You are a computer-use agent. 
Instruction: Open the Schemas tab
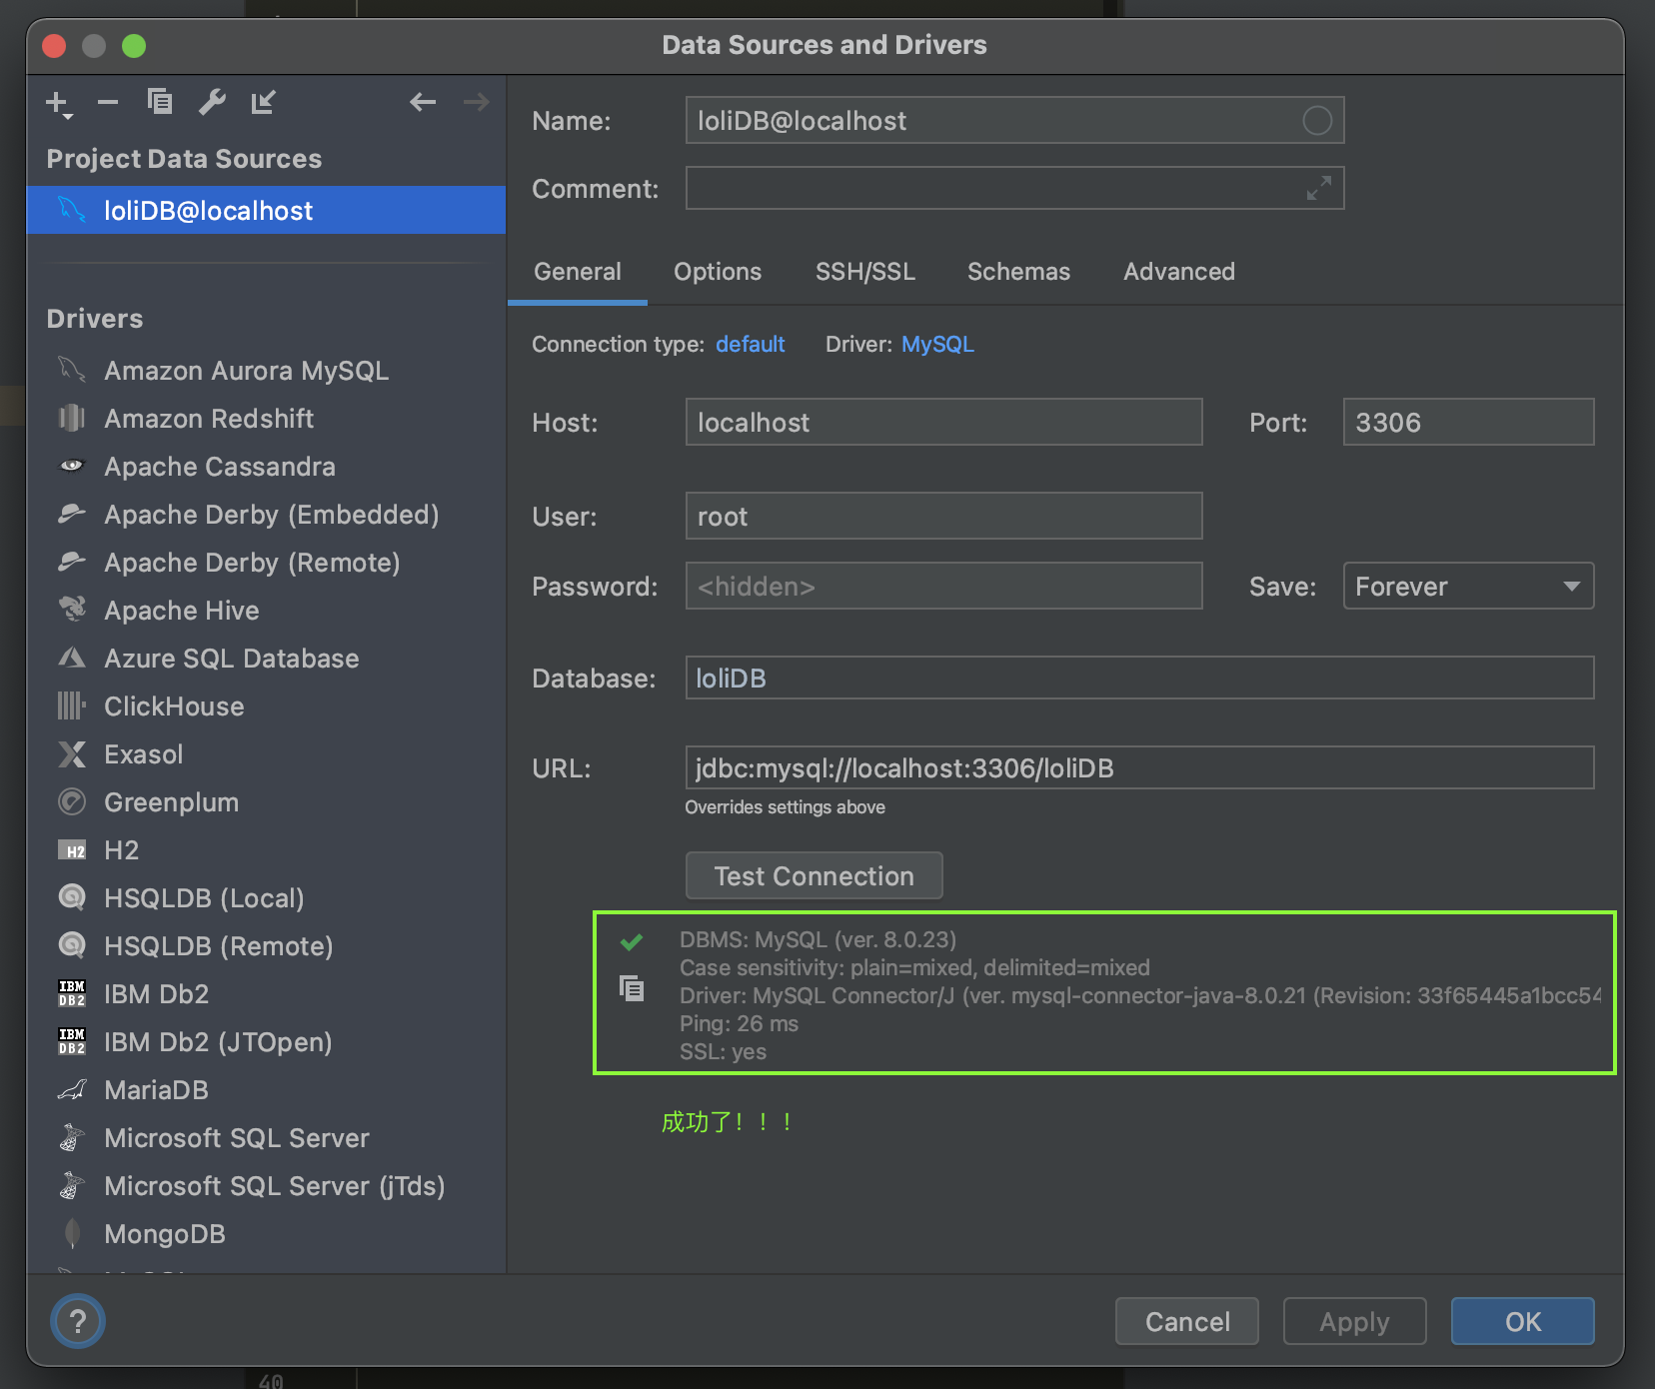pos(1018,272)
